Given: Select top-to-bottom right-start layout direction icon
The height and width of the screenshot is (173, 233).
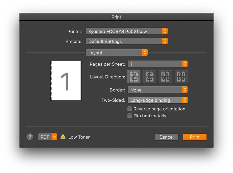Looking at the screenshot, I should click(x=181, y=77).
